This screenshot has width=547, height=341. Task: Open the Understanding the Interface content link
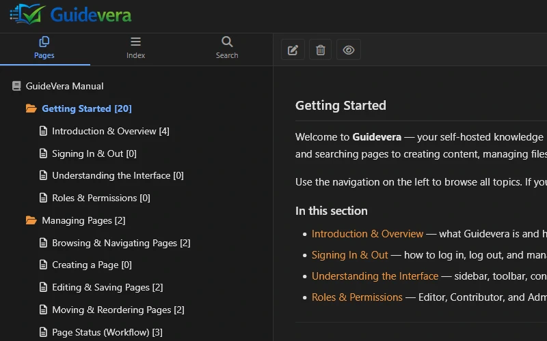[x=375, y=276]
